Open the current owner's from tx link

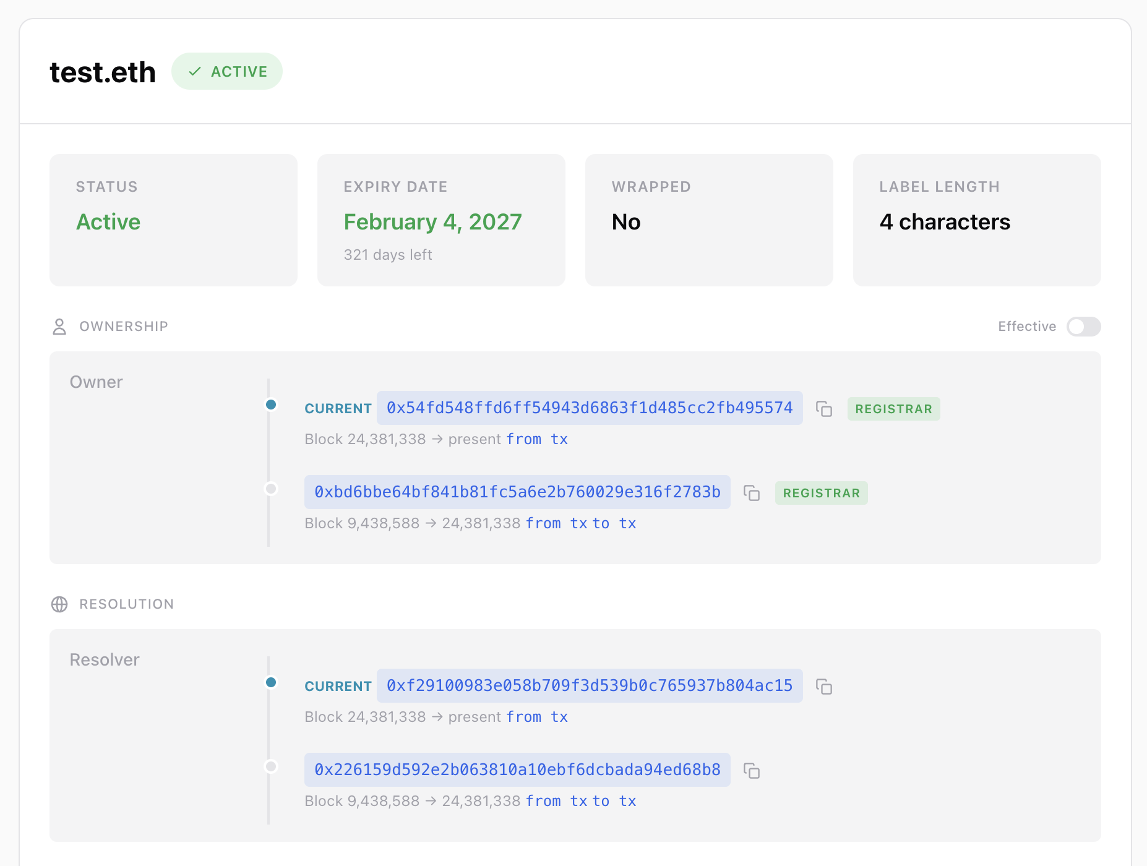pyautogui.click(x=536, y=439)
